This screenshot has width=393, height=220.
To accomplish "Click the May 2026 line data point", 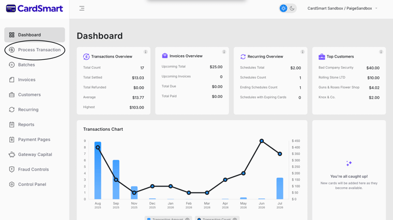I will pos(243,173).
